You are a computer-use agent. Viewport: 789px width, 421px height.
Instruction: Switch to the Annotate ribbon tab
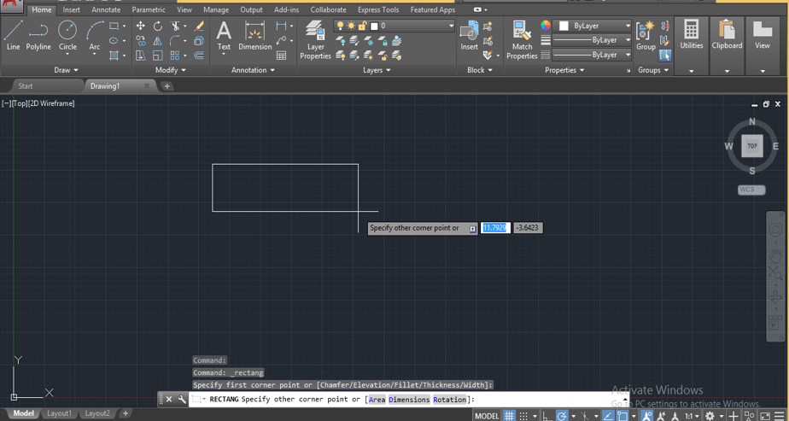tap(106, 10)
